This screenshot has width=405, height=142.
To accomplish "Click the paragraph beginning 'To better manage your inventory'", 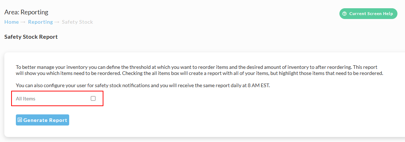I will tap(199, 70).
